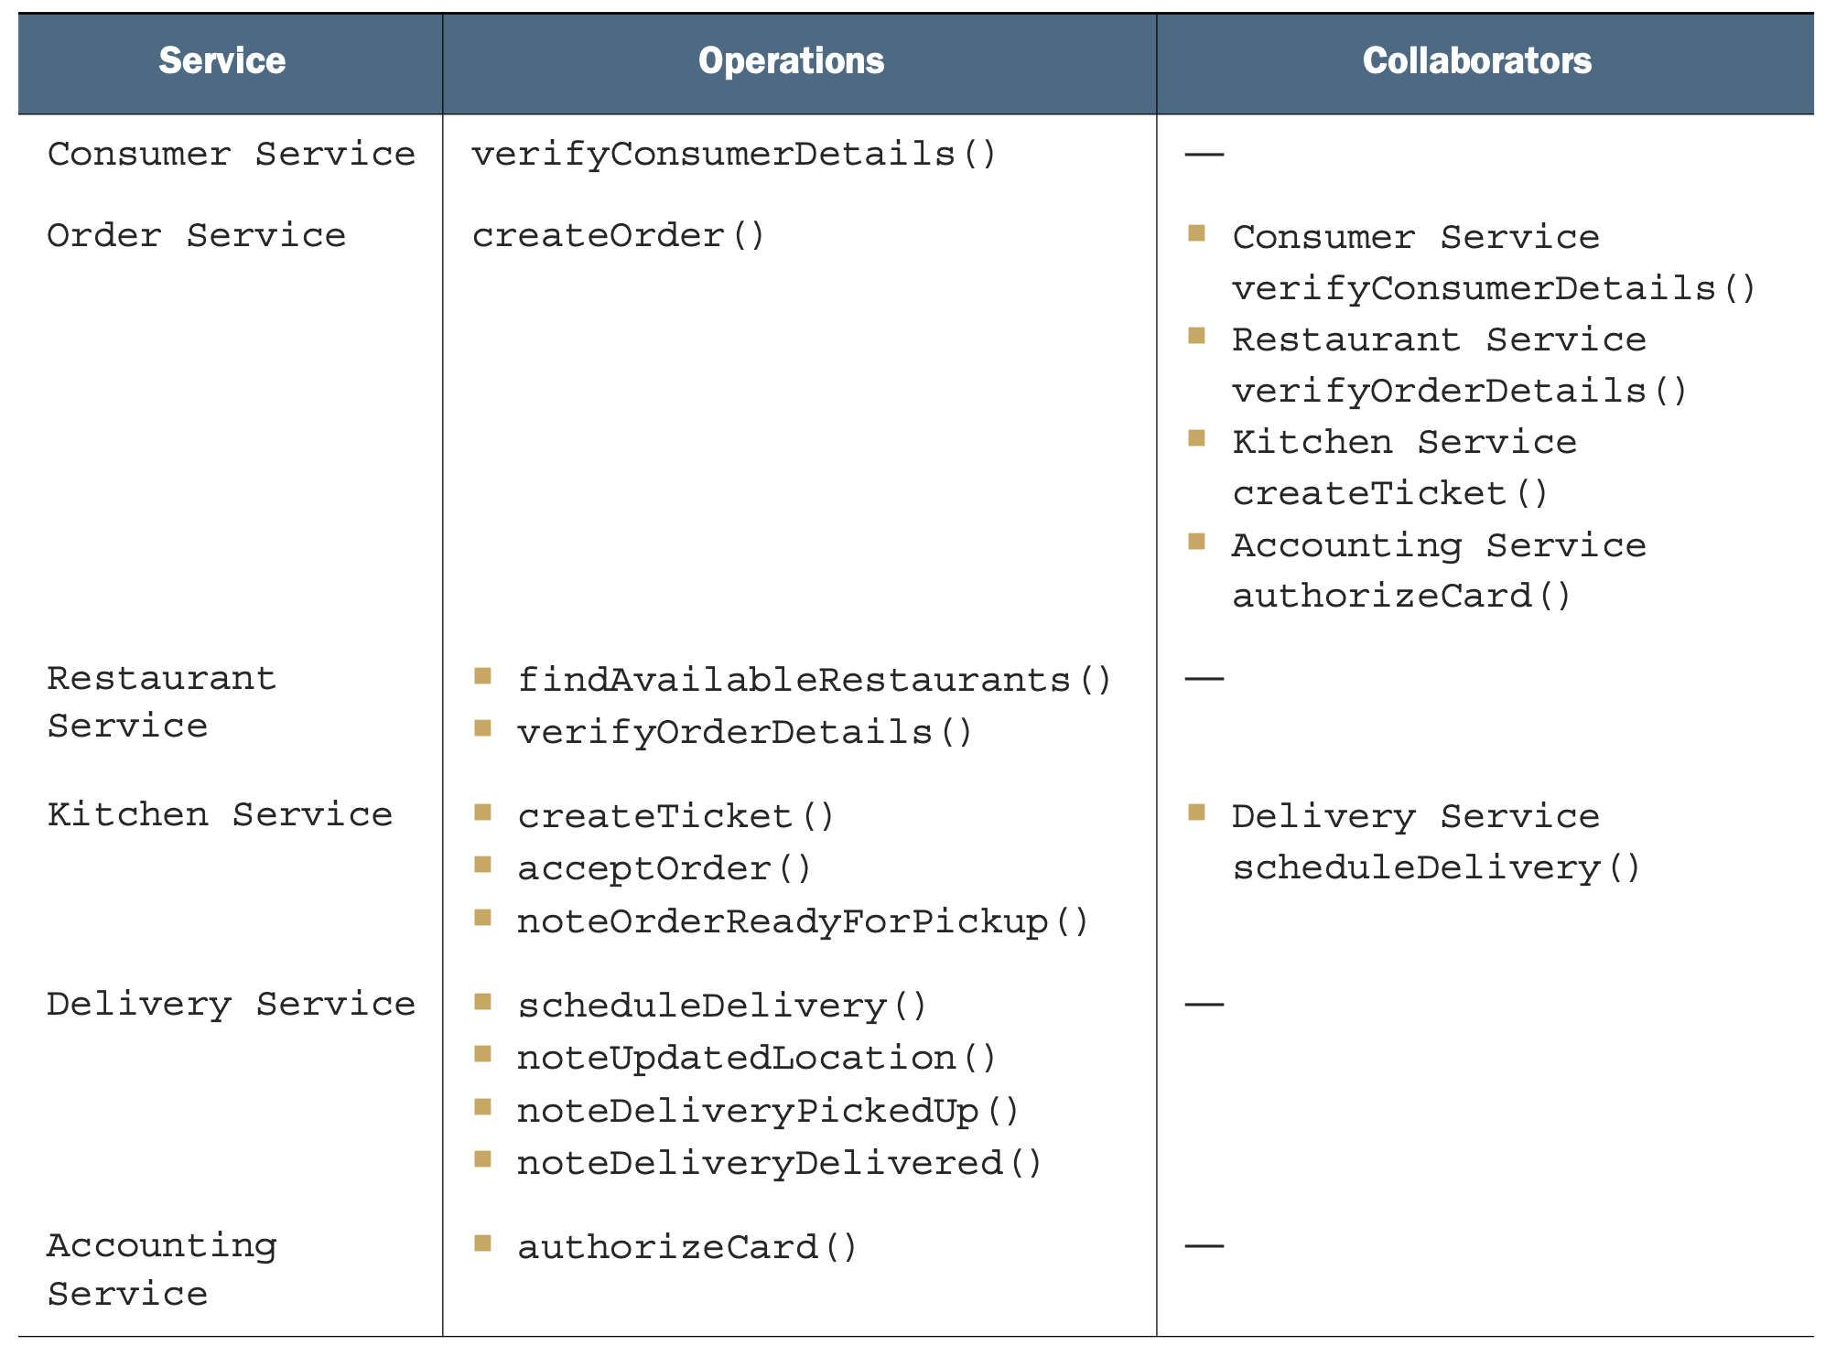Image resolution: width=1847 pixels, height=1356 pixels.
Task: Click the Operations column header
Action: point(792,61)
